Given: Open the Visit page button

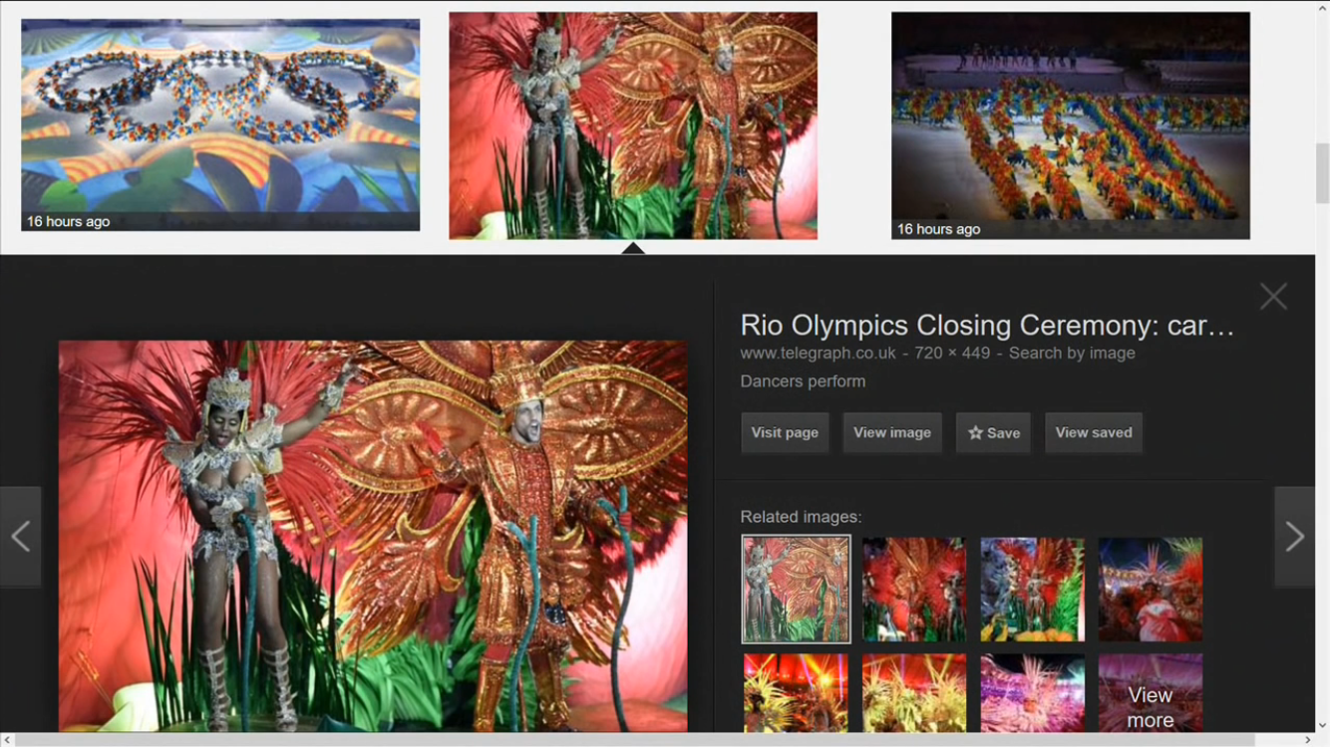Looking at the screenshot, I should [785, 433].
